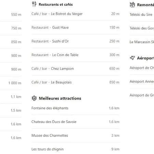Click the Meilleures attractions heading text
The image size is (154, 154).
pyautogui.click(x=60, y=98)
